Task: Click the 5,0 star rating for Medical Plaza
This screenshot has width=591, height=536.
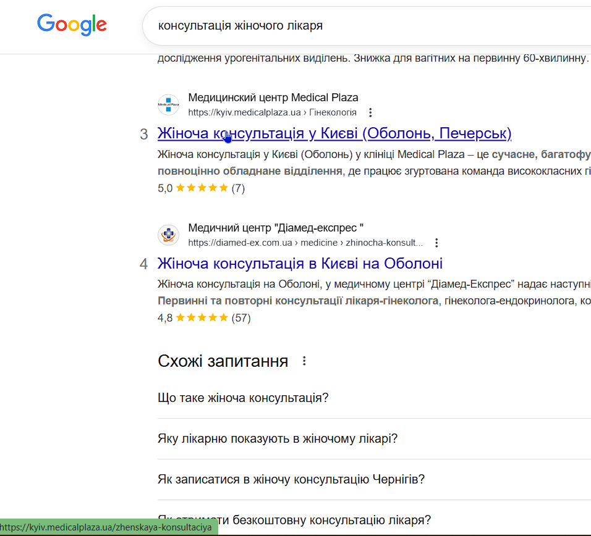Action: point(202,188)
